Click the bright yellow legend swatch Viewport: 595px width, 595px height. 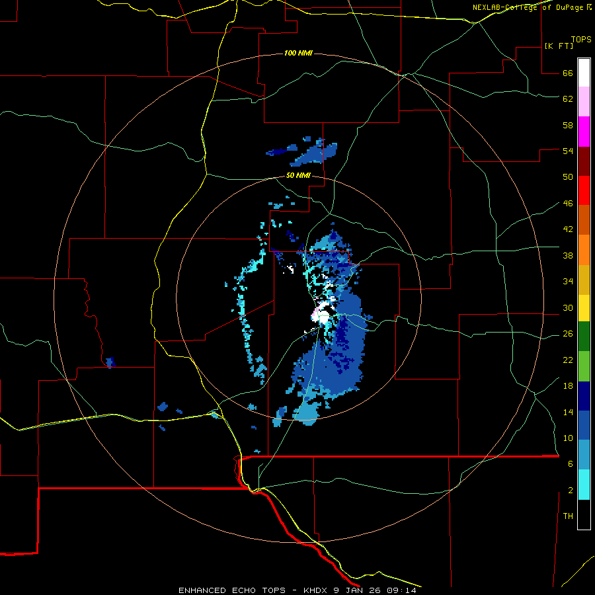click(584, 307)
